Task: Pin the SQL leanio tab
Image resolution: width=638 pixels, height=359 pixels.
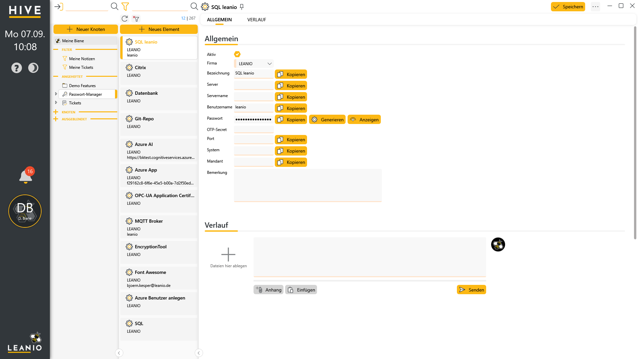Action: [x=242, y=7]
